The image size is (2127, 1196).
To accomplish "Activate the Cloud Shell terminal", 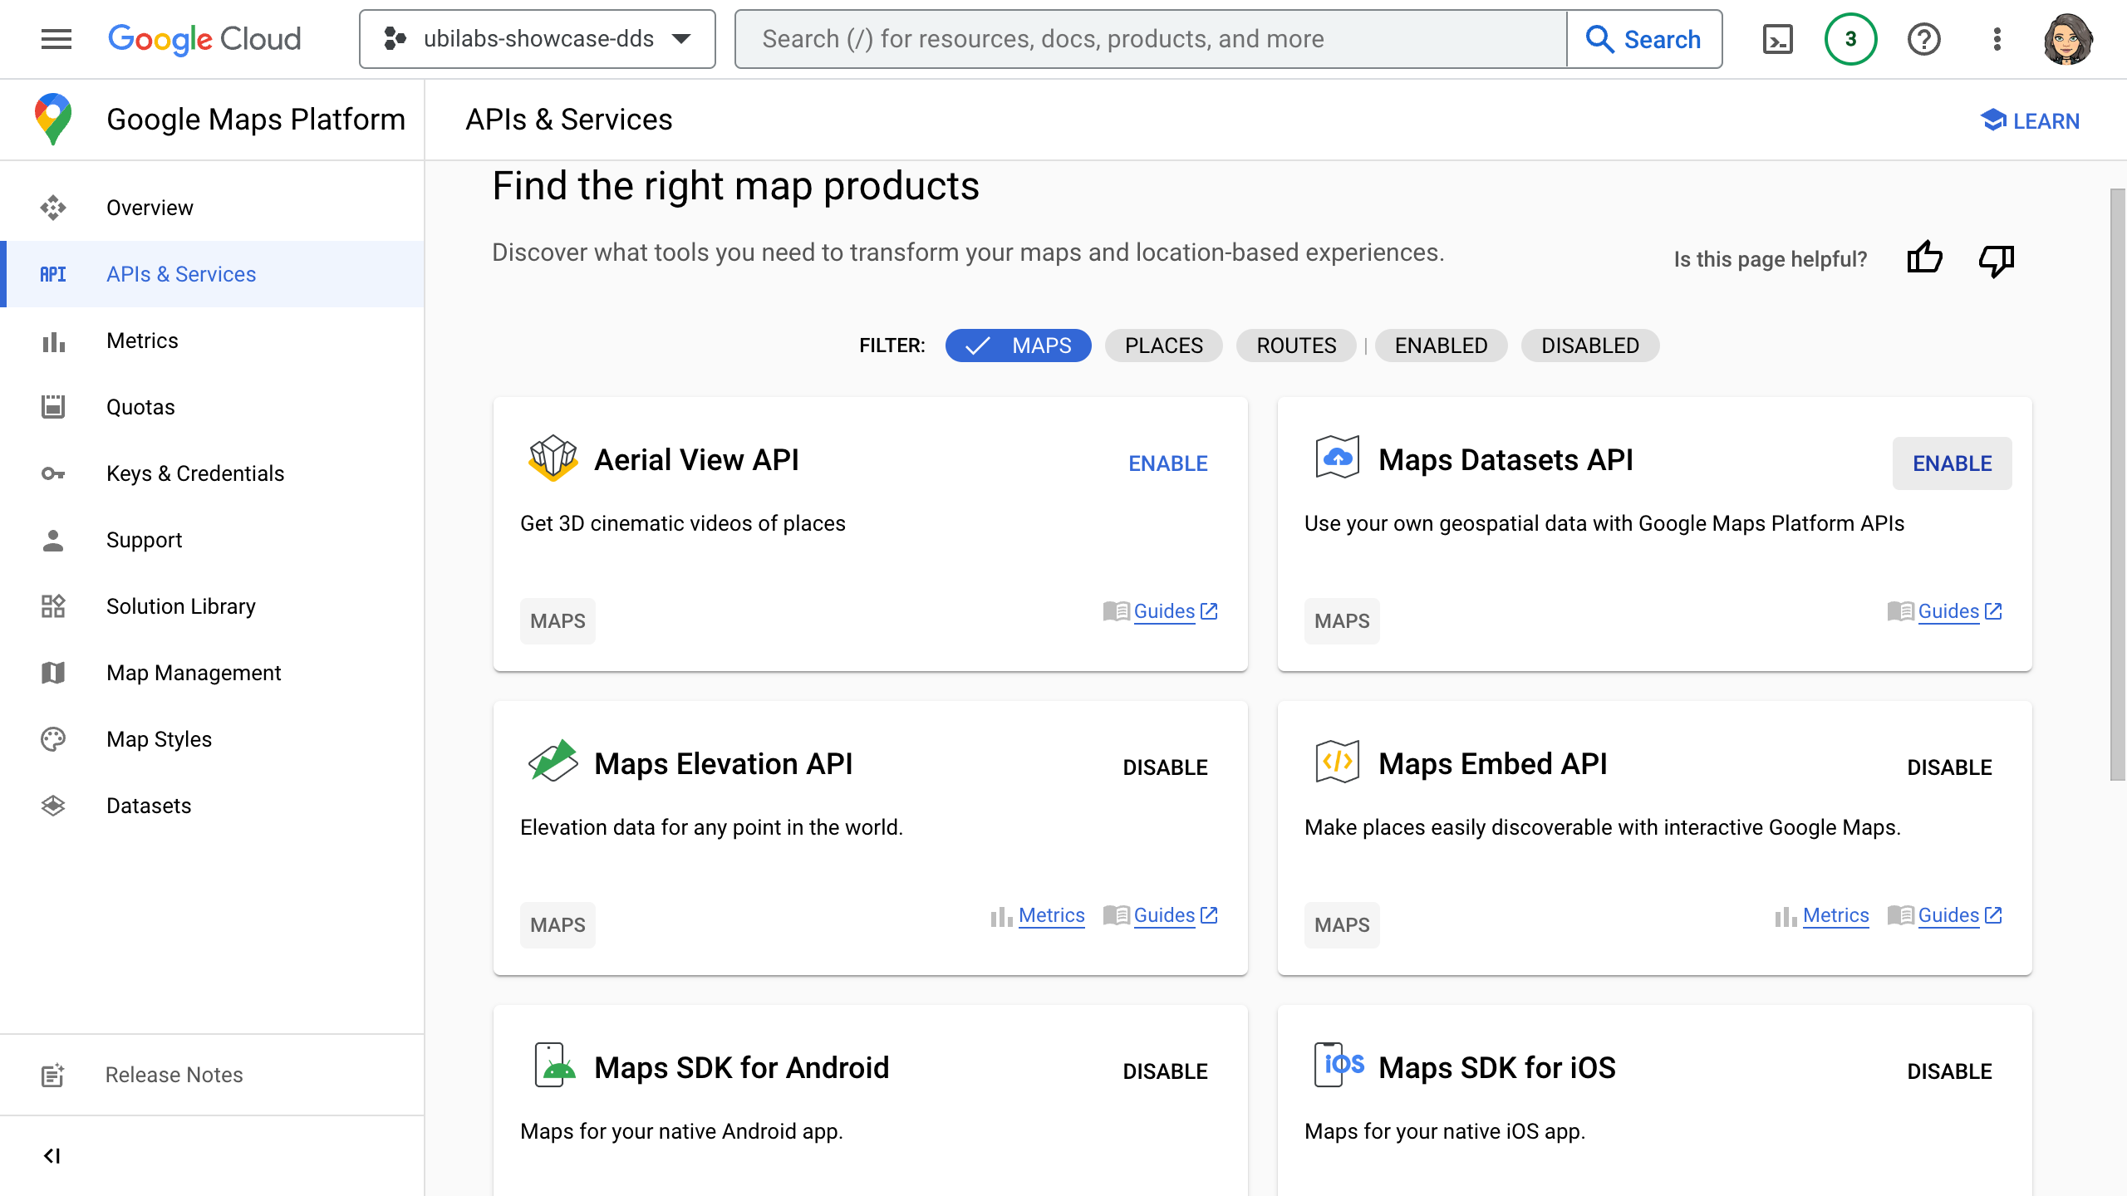I will tap(1778, 38).
